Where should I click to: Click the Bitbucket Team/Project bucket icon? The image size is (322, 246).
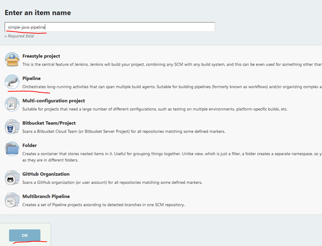click(x=12, y=127)
